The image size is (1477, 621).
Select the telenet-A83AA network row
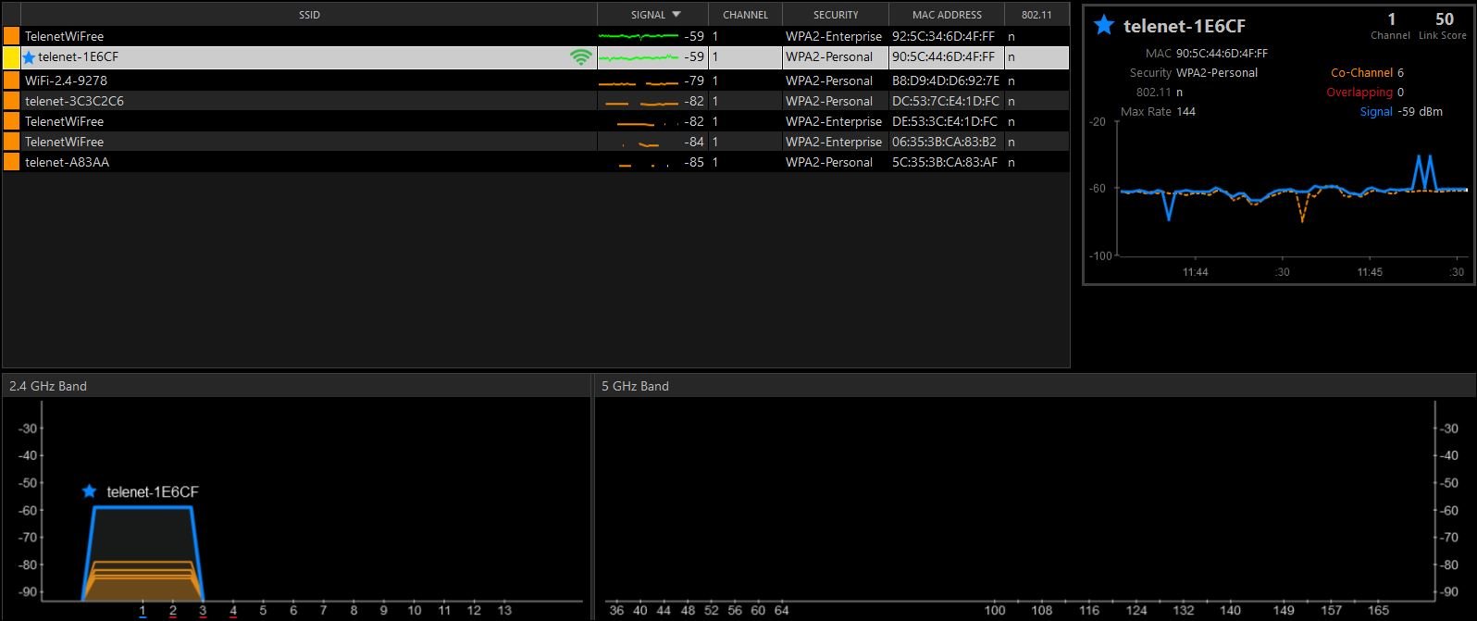(x=536, y=162)
